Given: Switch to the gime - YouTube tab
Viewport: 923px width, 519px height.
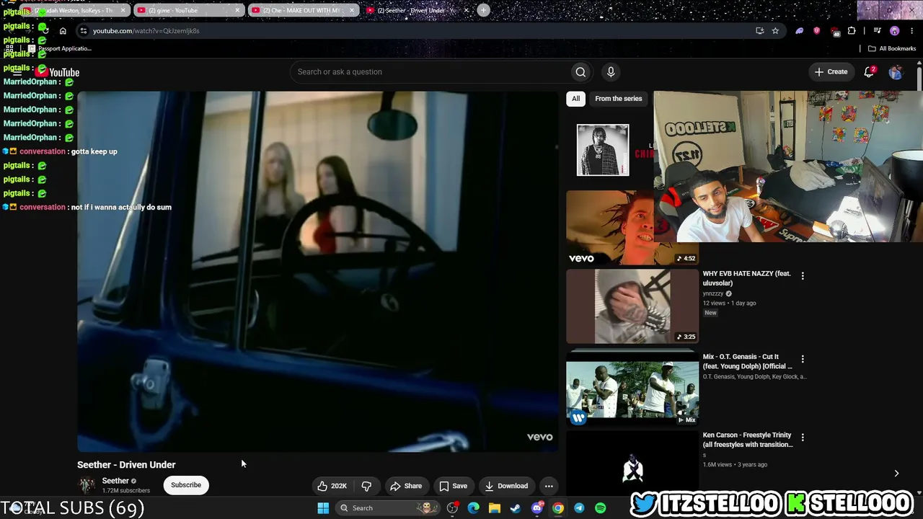Looking at the screenshot, I should [x=187, y=11].
